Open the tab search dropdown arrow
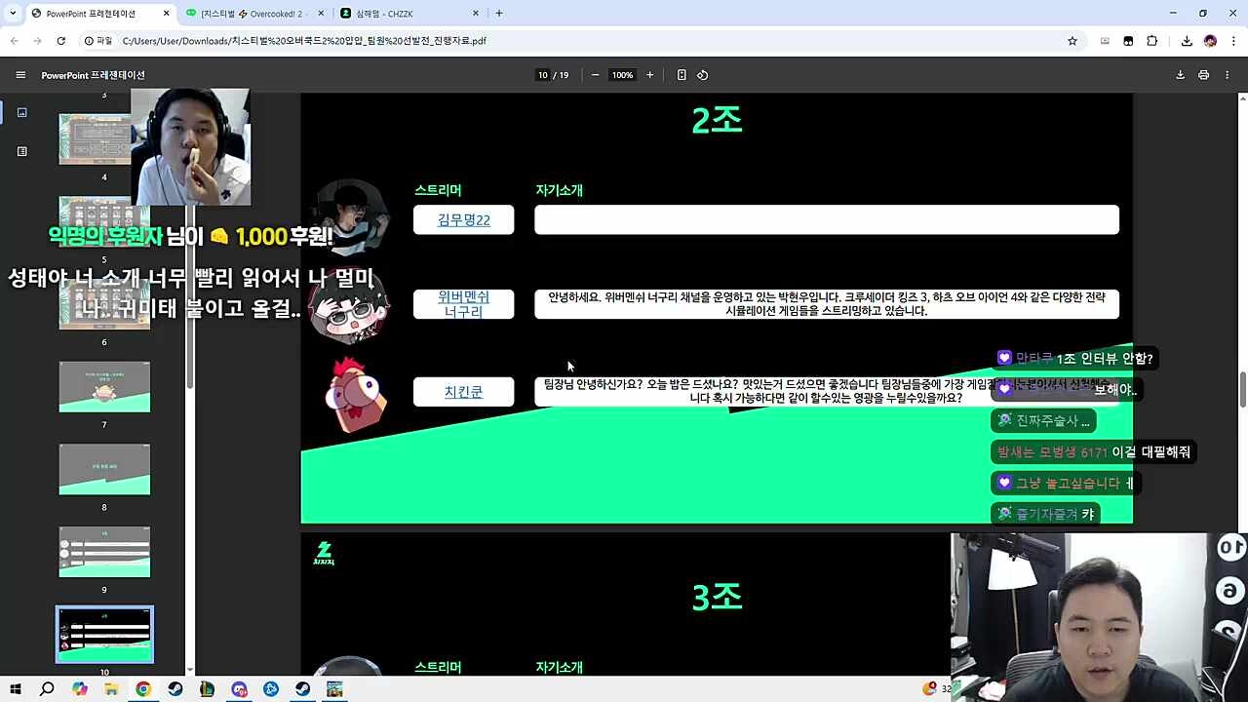Screen dimensions: 1248x702 [13, 14]
